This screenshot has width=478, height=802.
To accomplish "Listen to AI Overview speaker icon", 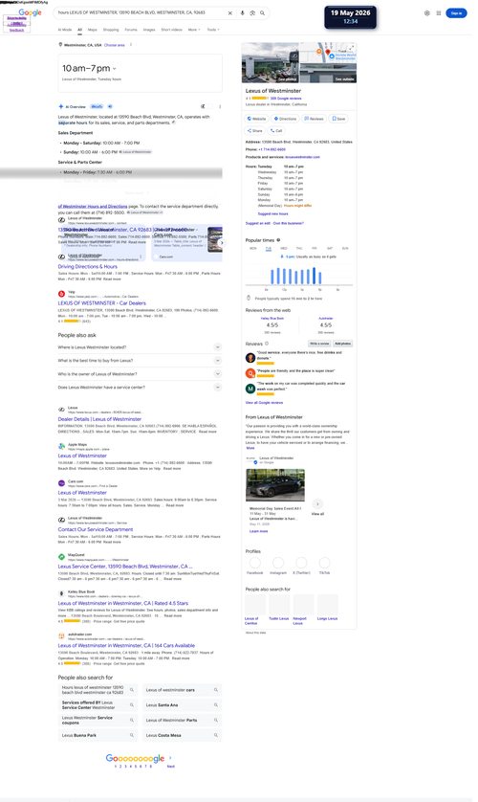I will (110, 106).
